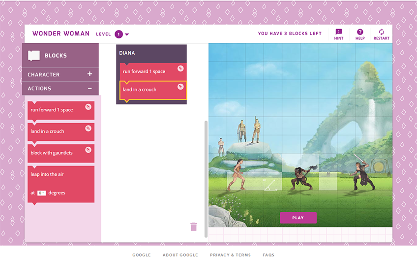Viewport: 417px width, 264px height.
Task: Click the workspace vertical scrollbar
Action: 206,179
